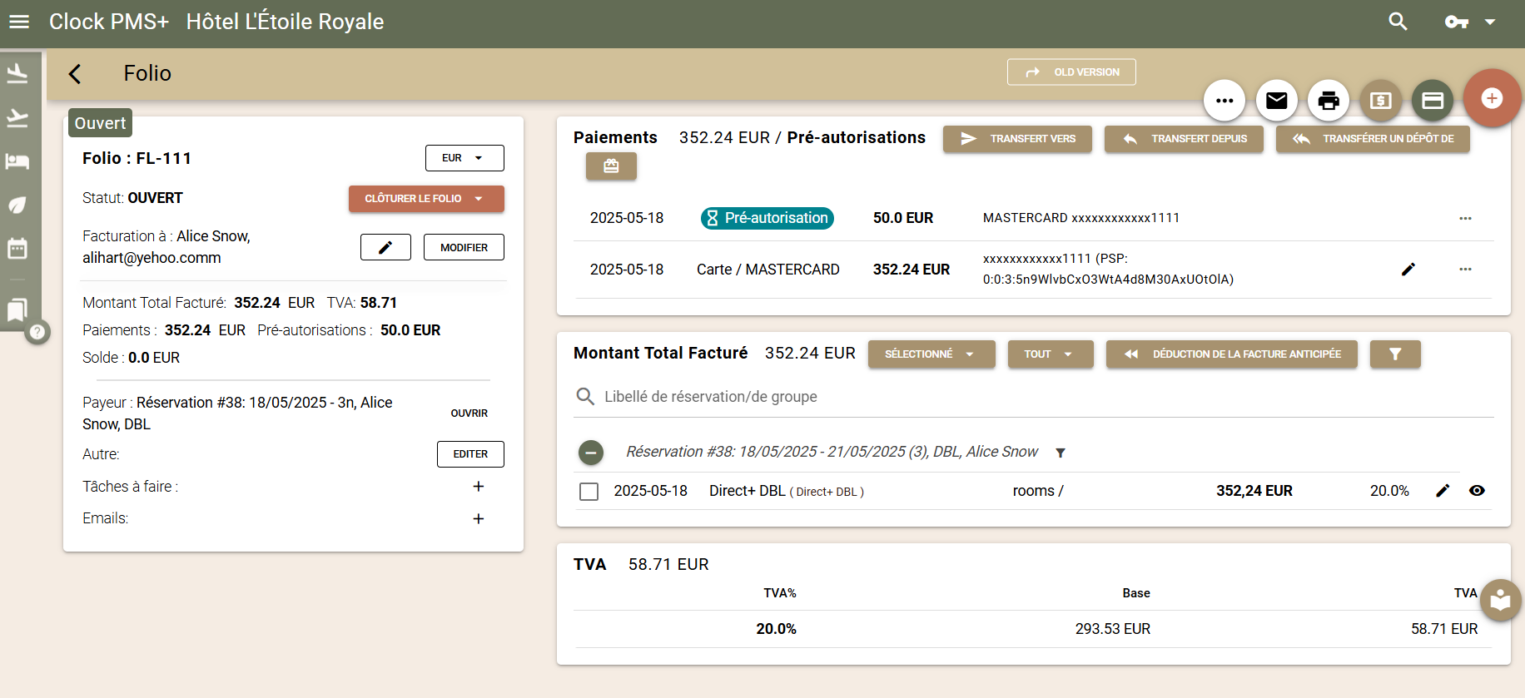1525x698 pixels.
Task: Click the Réservation #38 payer link text
Action: 237,413
